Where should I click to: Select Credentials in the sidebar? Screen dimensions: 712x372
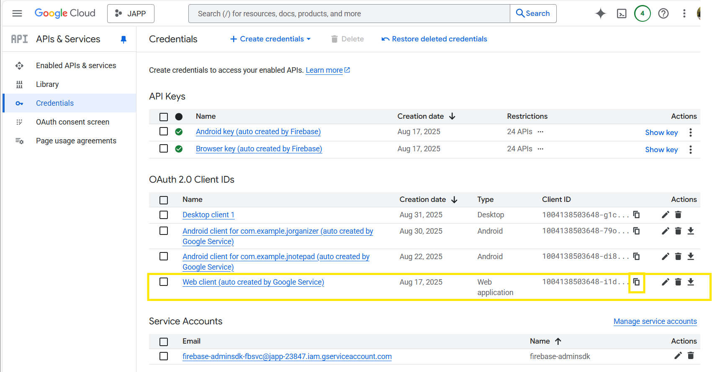coord(69,103)
